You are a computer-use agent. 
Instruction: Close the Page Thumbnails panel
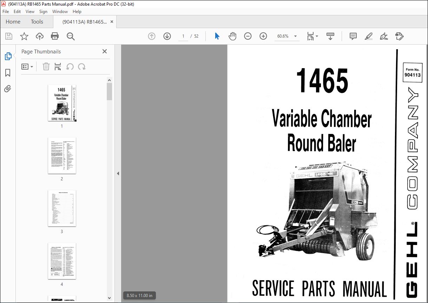click(104, 51)
